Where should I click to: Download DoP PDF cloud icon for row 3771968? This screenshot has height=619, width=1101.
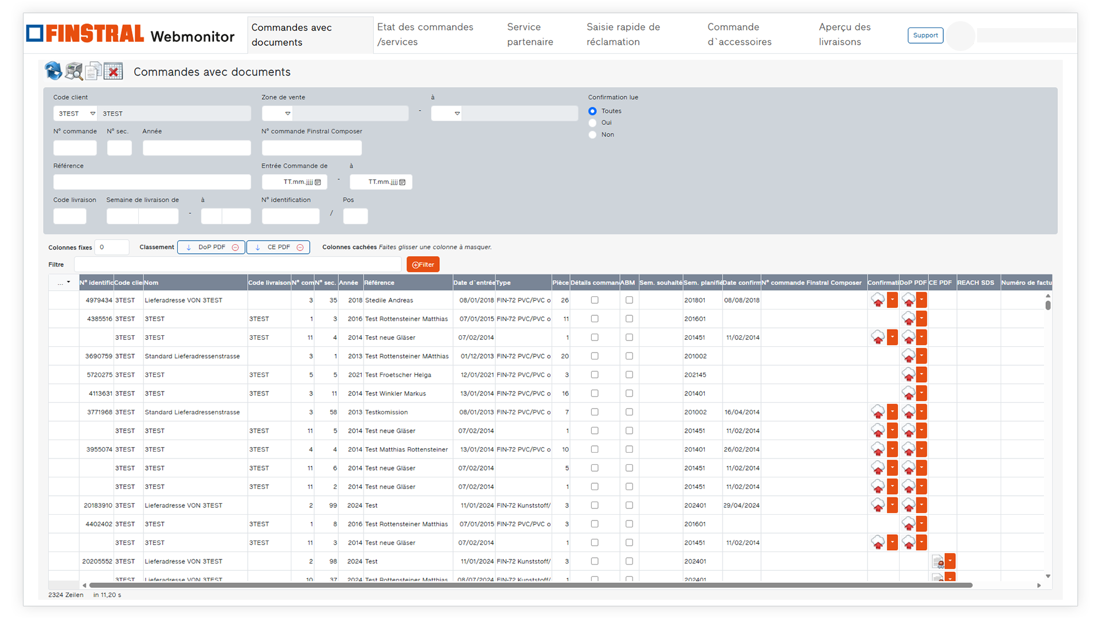(x=908, y=412)
